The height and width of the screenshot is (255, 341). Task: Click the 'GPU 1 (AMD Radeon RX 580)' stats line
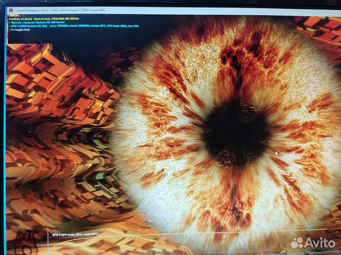point(73,26)
